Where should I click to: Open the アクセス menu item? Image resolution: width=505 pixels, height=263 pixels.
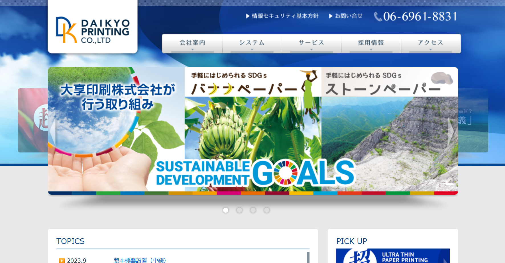click(431, 43)
